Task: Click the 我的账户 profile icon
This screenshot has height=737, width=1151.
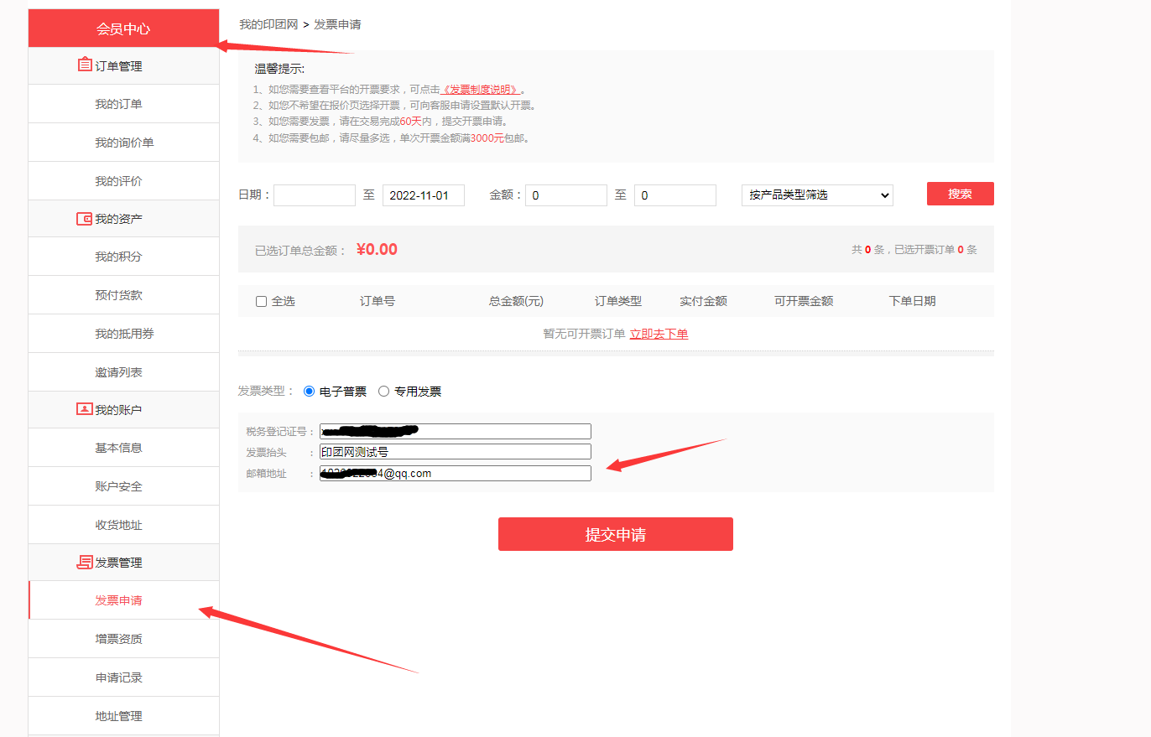Action: pos(84,409)
